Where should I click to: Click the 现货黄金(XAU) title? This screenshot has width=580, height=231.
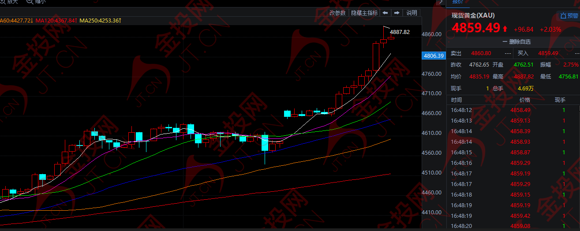[x=473, y=15]
